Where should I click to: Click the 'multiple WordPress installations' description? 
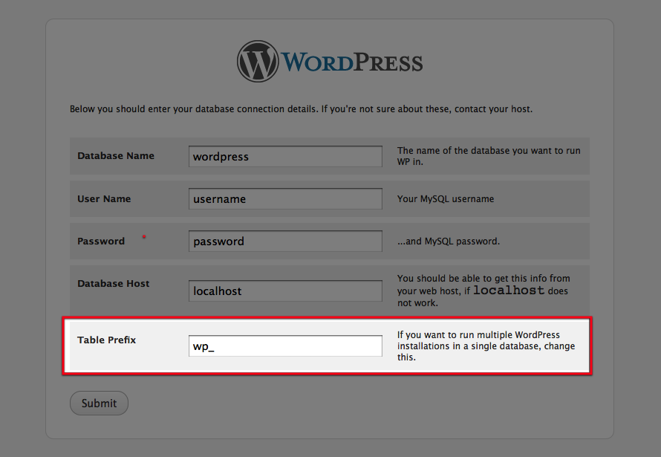[486, 346]
